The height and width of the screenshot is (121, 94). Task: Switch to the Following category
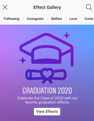[x=12, y=19]
